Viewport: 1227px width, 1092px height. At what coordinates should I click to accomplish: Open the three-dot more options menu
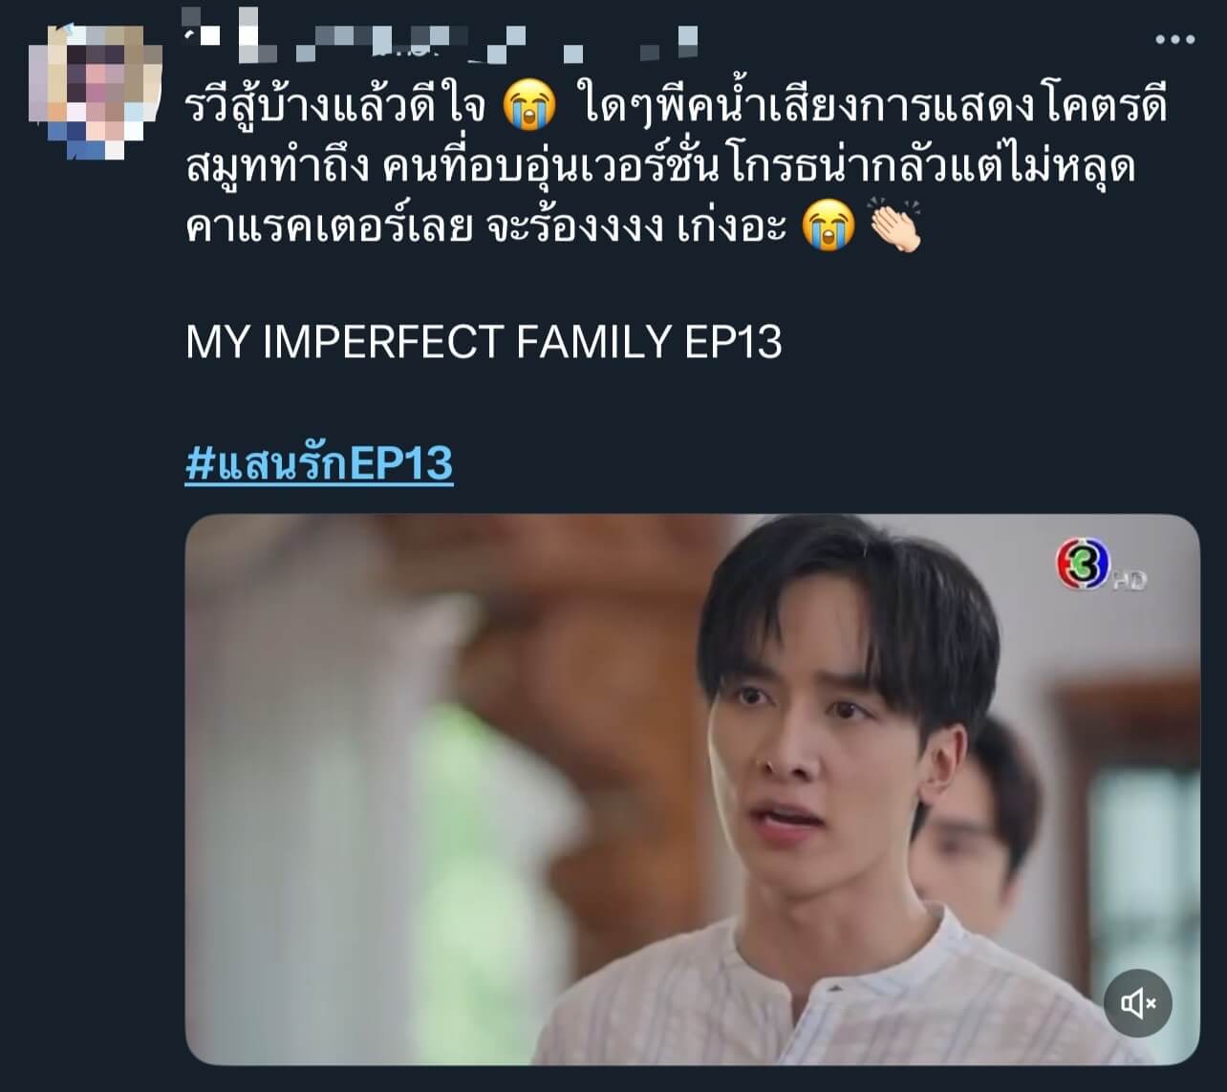pyautogui.click(x=1174, y=40)
